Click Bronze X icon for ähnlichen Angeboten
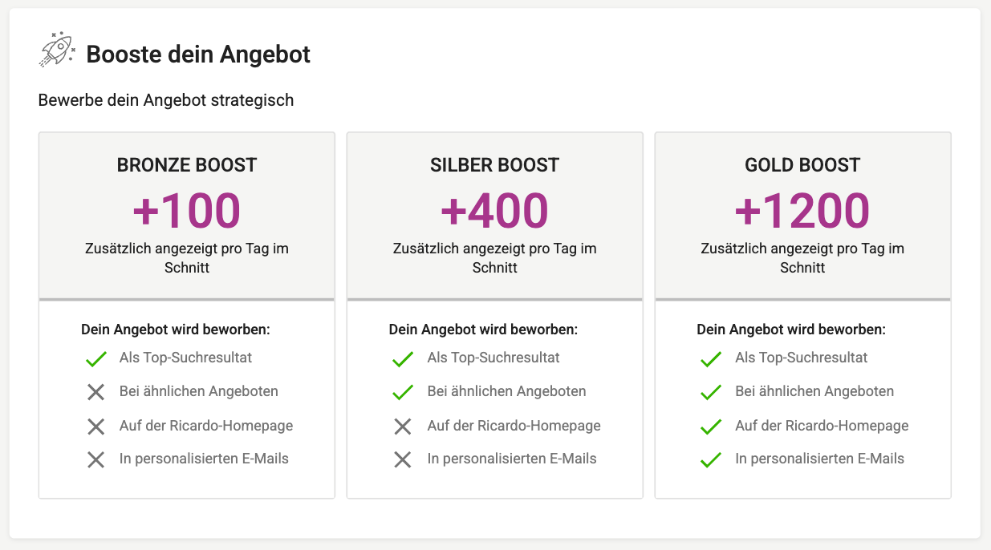This screenshot has width=991, height=550. pos(95,392)
